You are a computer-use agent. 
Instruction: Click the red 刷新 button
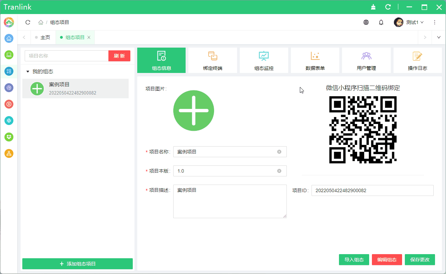[119, 56]
